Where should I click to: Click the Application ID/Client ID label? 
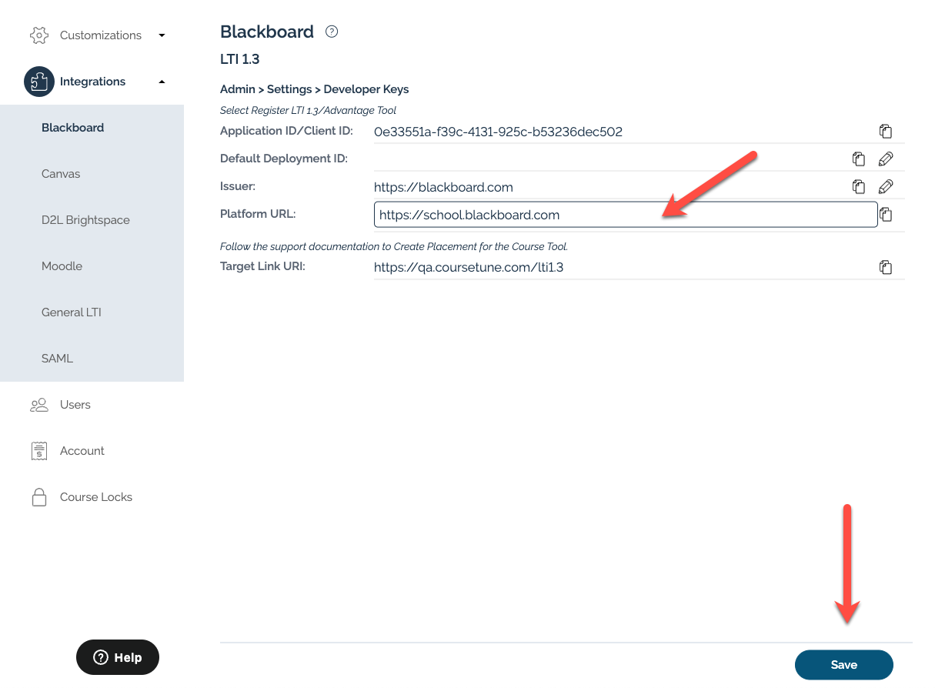(286, 131)
